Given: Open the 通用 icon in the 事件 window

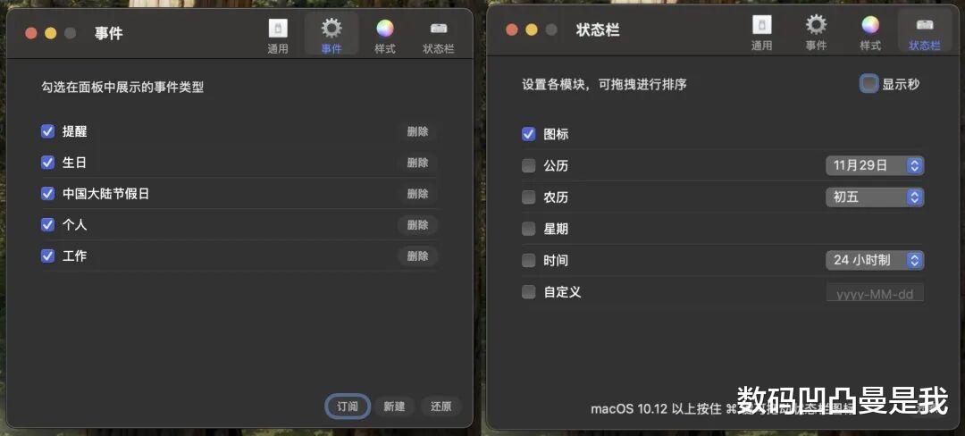Looking at the screenshot, I should [x=278, y=36].
